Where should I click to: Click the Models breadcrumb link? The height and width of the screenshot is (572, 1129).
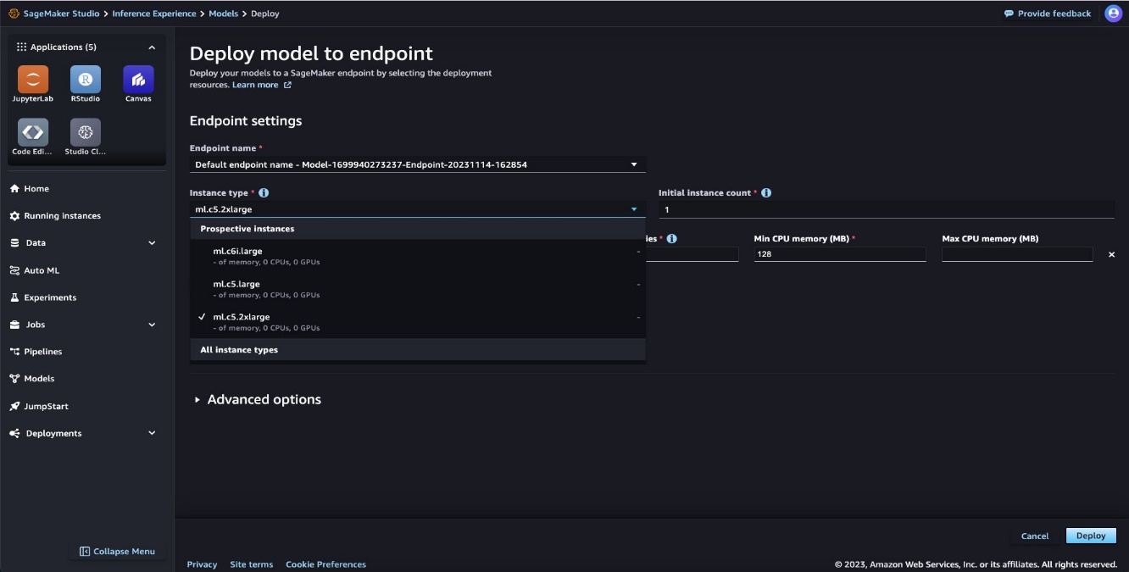224,14
